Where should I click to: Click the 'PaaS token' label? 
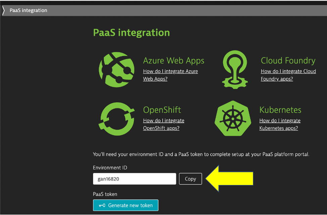tap(105, 194)
